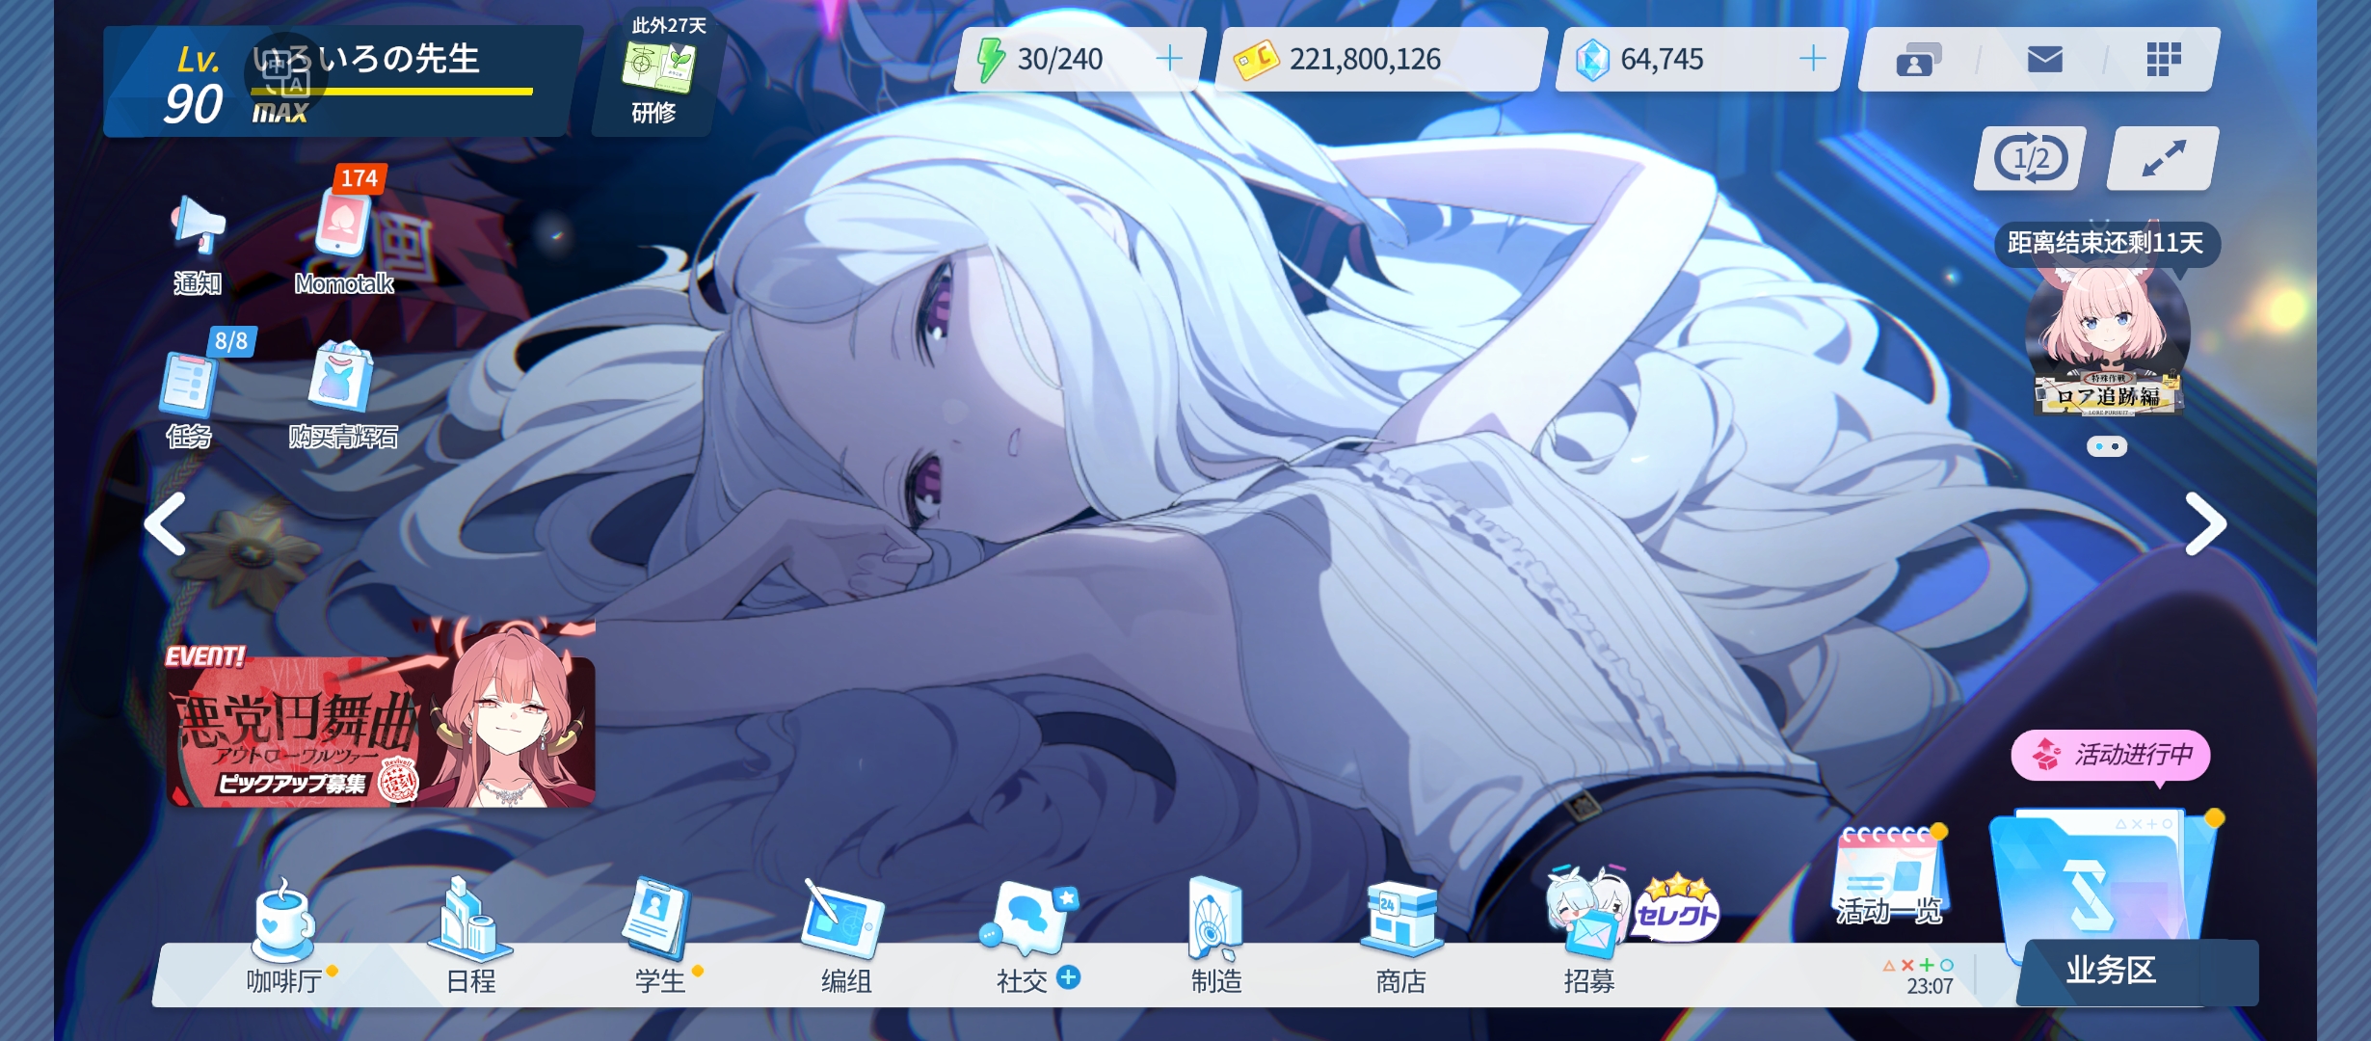
Task: Open Momotalk messenger icon
Action: pyautogui.click(x=342, y=225)
